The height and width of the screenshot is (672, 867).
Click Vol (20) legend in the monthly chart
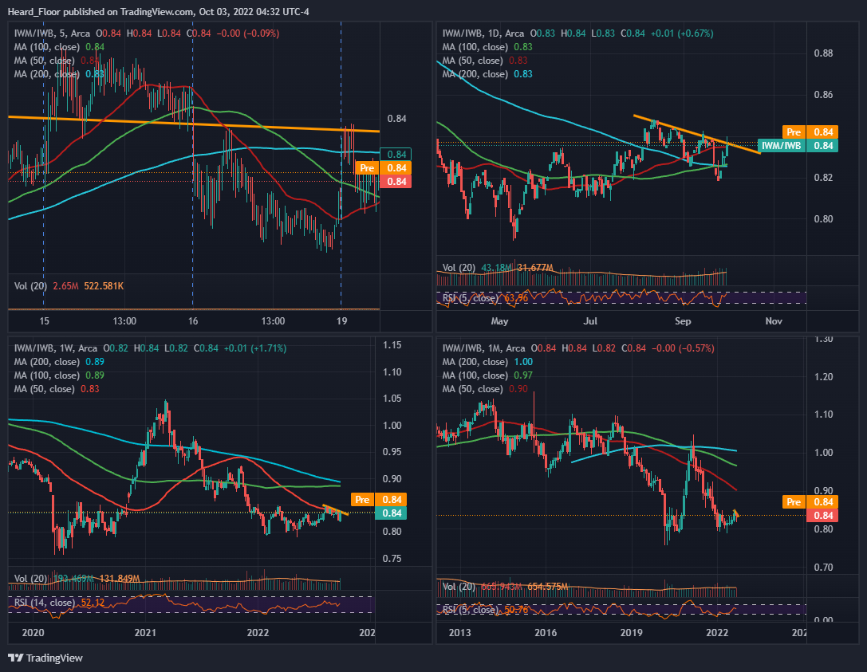tap(506, 587)
